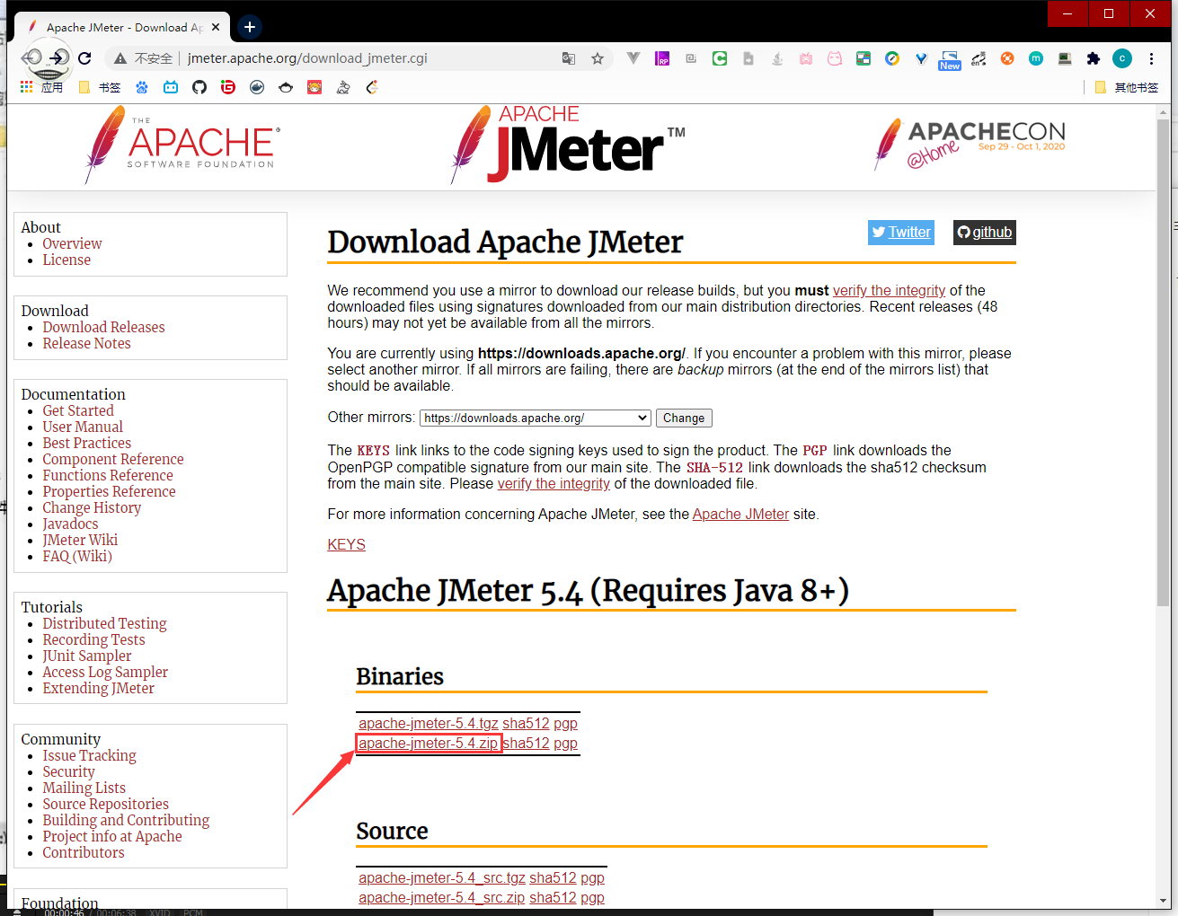Bookmark this page with the star icon
Image resolution: width=1178 pixels, height=916 pixels.
click(598, 58)
